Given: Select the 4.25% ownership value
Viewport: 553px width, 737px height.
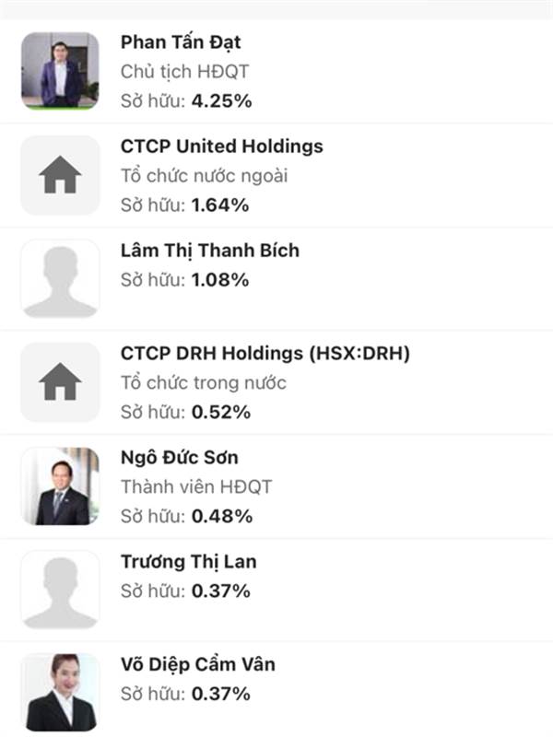Looking at the screenshot, I should 221,101.
